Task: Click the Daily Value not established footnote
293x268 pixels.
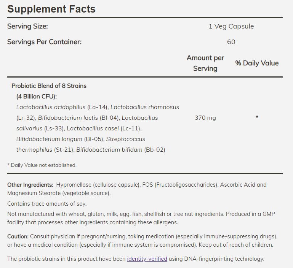Action: tap(42, 165)
